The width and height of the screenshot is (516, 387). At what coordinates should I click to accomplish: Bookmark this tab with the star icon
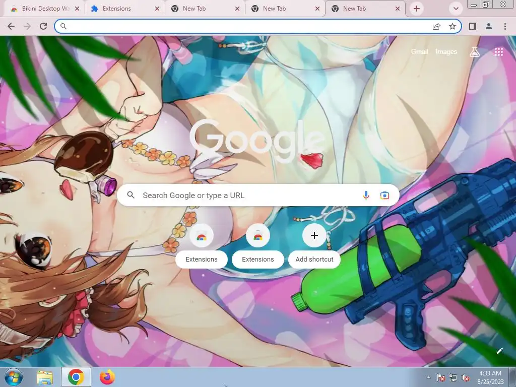[453, 26]
